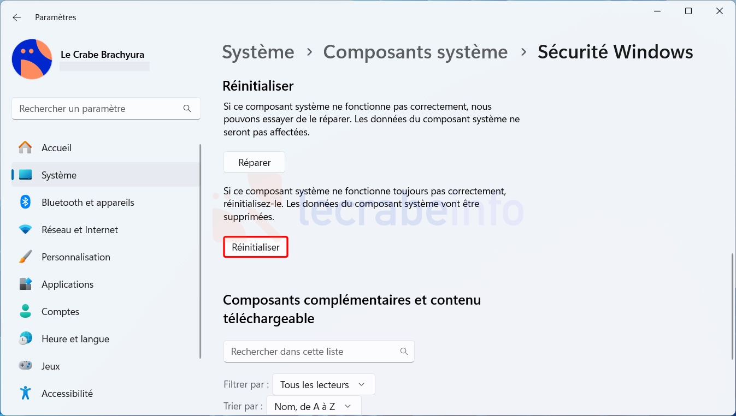Click the Réinitialiser button
The image size is (736, 416).
[x=256, y=247]
